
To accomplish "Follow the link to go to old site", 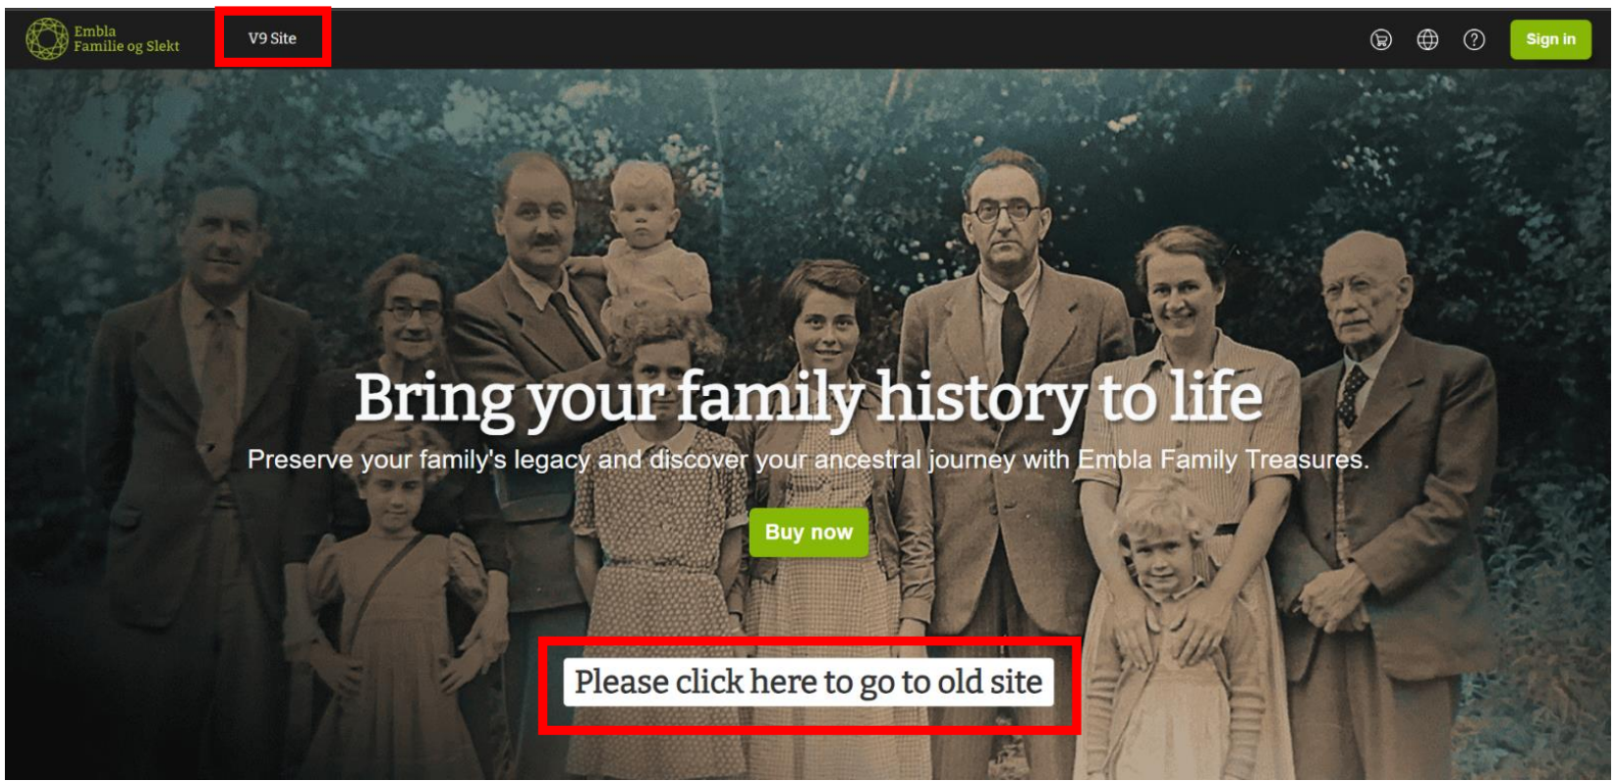I will (x=808, y=682).
